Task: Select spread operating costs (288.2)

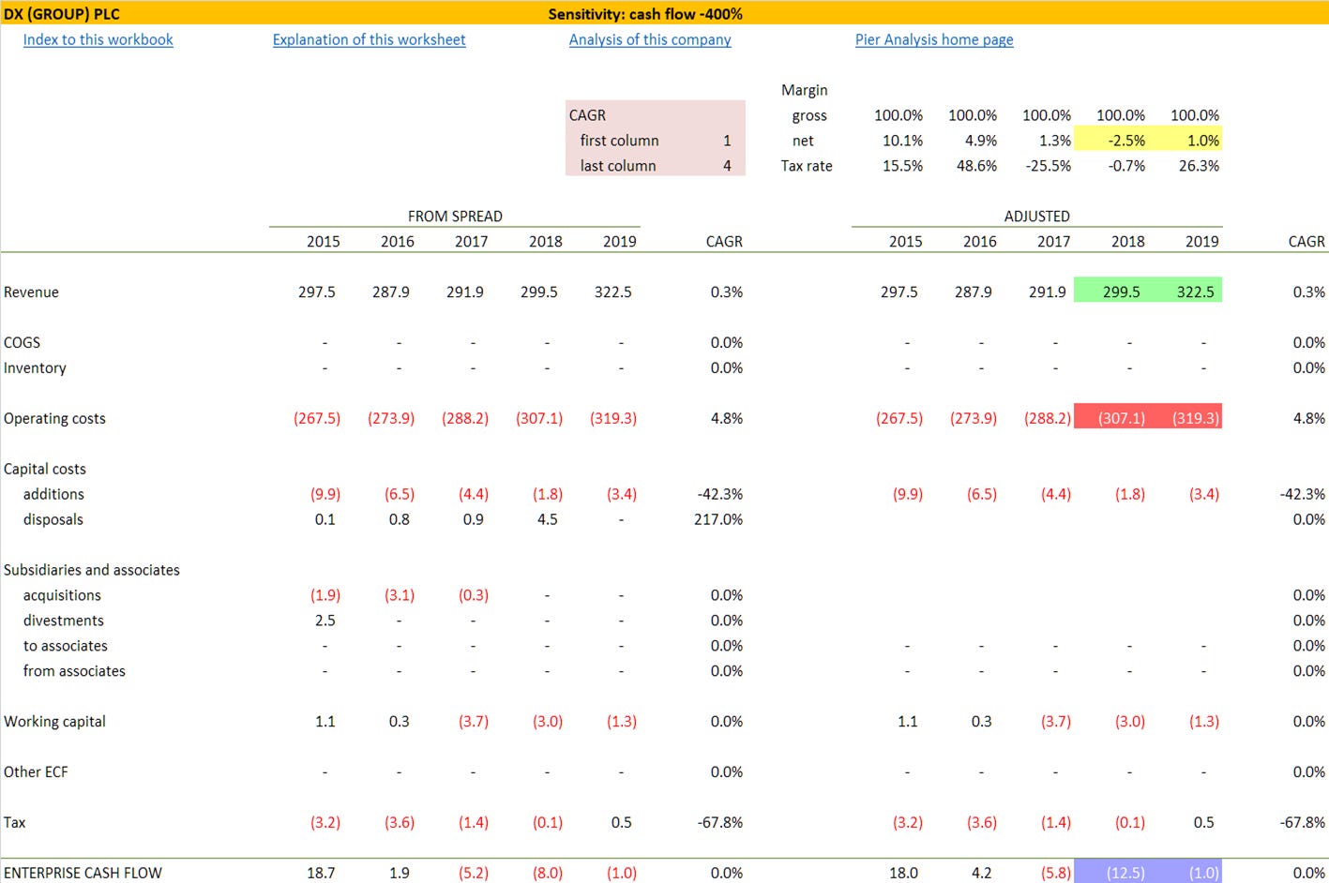Action: tap(465, 419)
